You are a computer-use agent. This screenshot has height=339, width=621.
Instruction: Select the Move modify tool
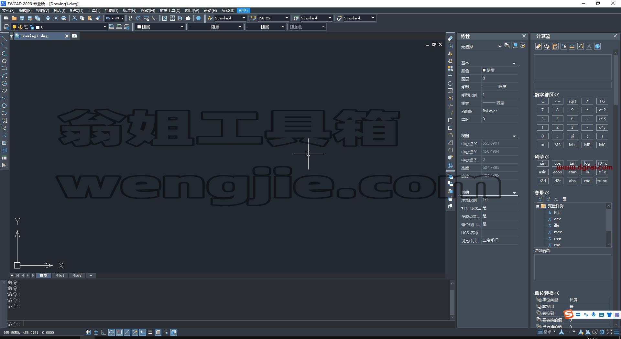450,76
